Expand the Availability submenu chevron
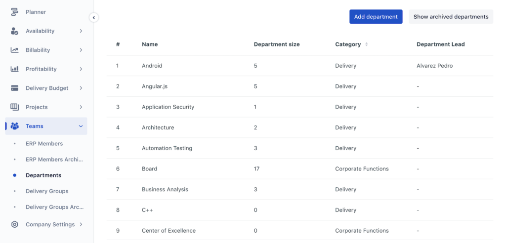The image size is (506, 243). (81, 31)
